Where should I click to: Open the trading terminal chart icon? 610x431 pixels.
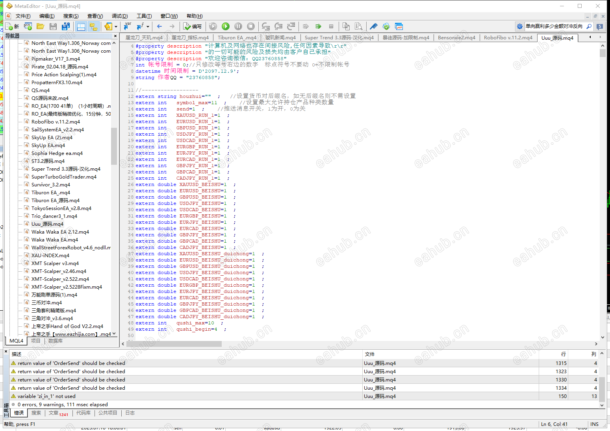coord(399,26)
